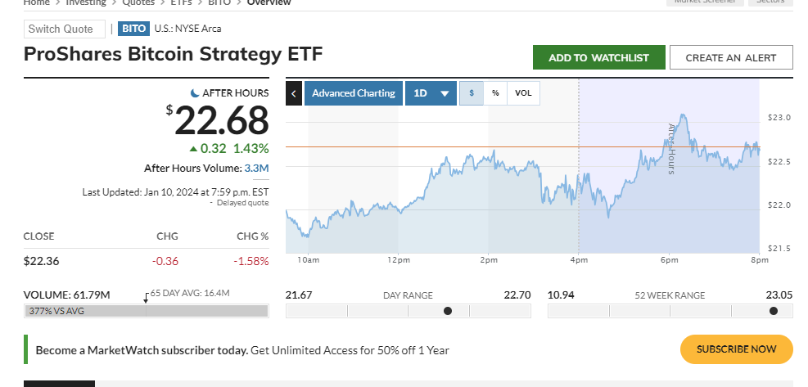Create an alert for this ETF

(x=731, y=57)
